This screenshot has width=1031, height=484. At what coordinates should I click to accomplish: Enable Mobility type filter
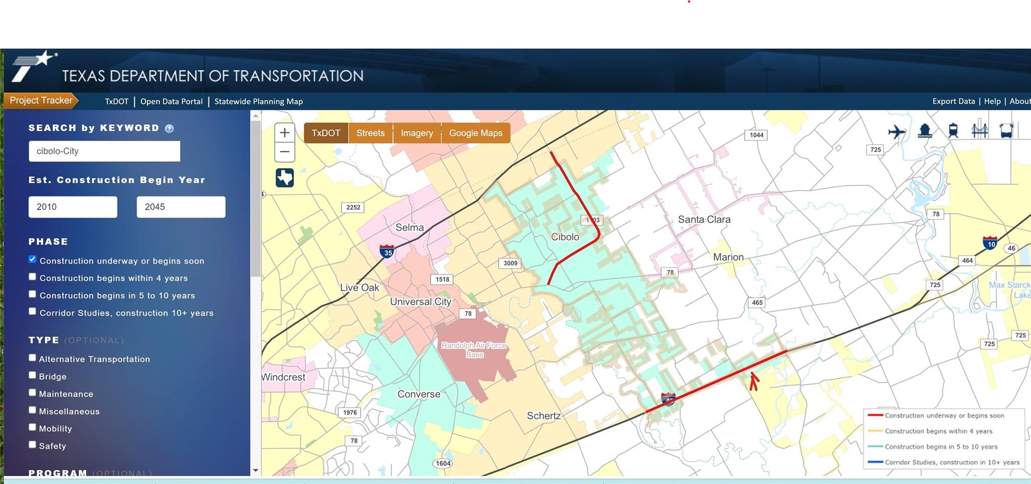(32, 427)
